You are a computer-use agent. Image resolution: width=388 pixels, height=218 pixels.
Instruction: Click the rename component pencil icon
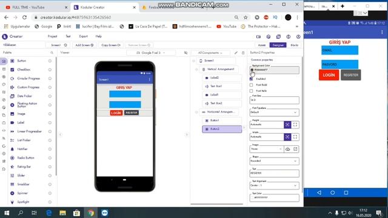click(236, 53)
